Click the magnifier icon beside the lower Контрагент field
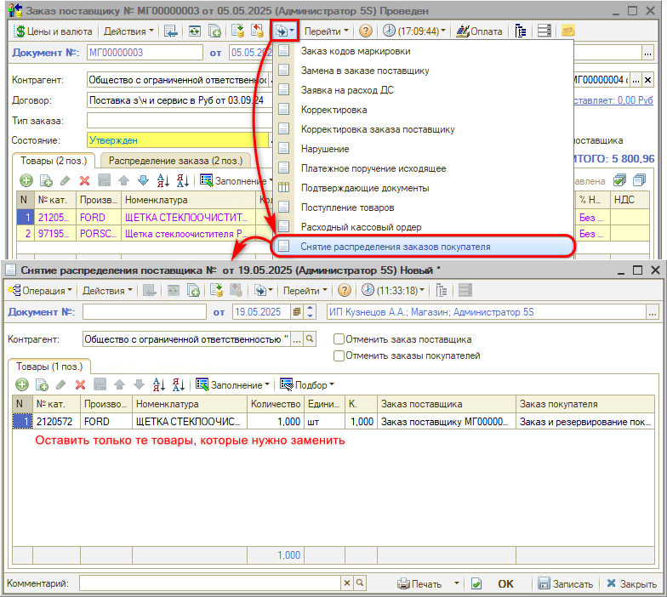 (309, 339)
